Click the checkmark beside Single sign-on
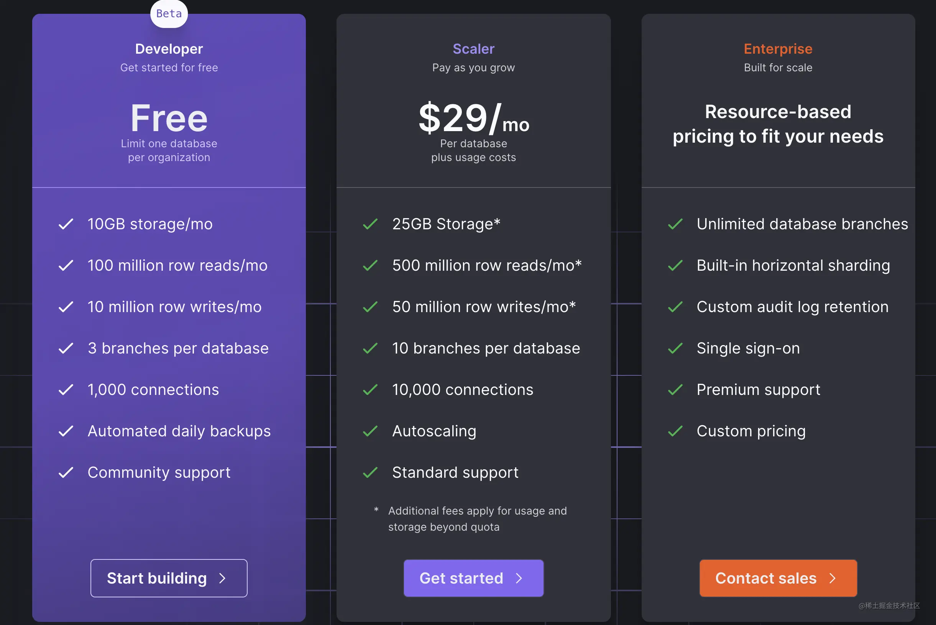936x625 pixels. pos(675,349)
